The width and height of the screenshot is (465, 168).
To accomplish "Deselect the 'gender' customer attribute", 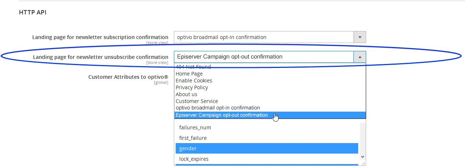I will [x=267, y=148].
